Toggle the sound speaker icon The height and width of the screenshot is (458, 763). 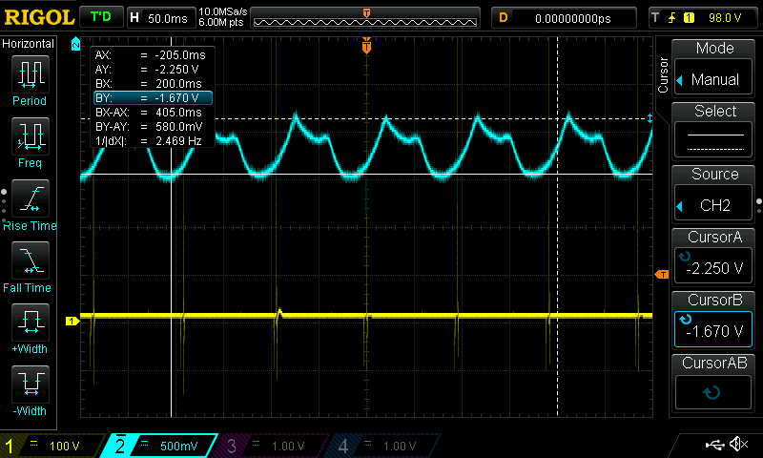pos(737,445)
